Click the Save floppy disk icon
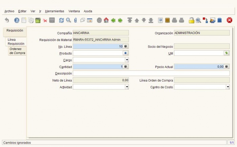 52,20
